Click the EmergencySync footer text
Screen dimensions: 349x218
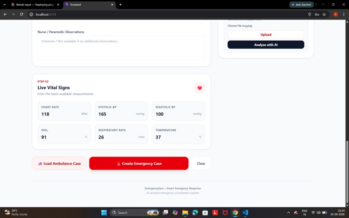click(173, 189)
